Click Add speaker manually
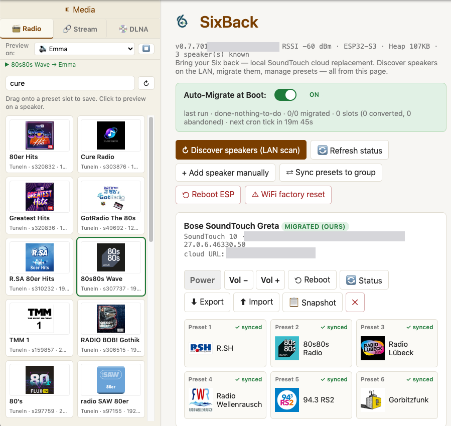The height and width of the screenshot is (426, 451). tap(226, 173)
